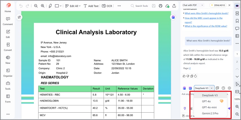Go to previous page arrow
241x120 pixels.
[237, 69]
